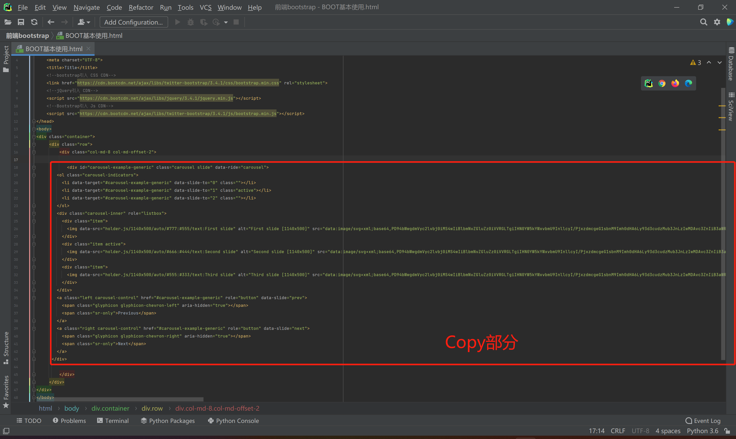Collapse the head closing fold marker

34,121
